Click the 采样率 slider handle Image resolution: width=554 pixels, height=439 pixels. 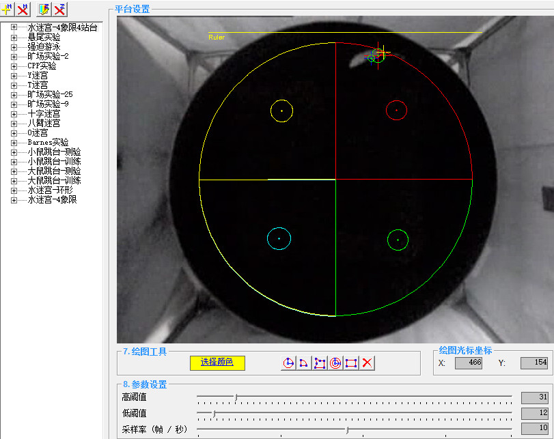(347, 430)
